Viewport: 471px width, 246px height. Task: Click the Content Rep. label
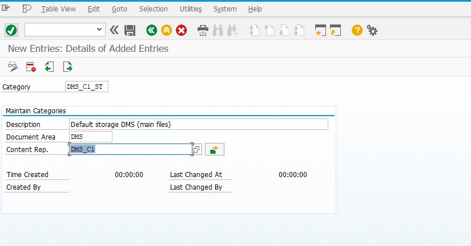click(27, 150)
